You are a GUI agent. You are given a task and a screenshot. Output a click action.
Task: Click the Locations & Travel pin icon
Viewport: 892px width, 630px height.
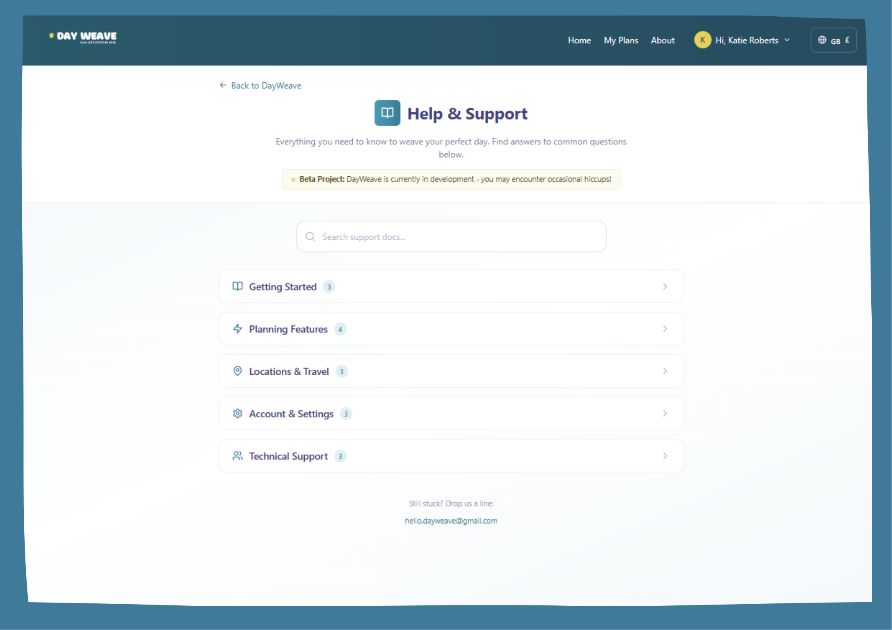tap(238, 371)
